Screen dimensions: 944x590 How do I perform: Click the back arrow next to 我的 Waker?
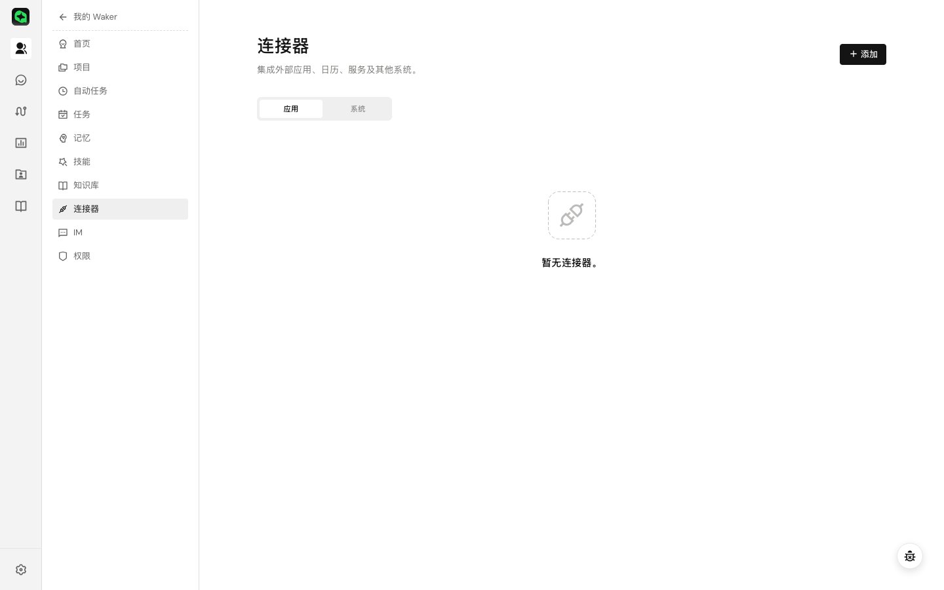point(63,17)
